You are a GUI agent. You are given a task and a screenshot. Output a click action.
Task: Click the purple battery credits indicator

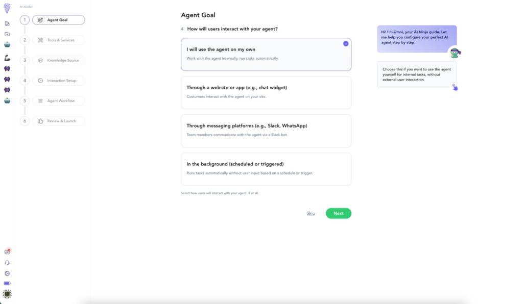tap(7, 284)
